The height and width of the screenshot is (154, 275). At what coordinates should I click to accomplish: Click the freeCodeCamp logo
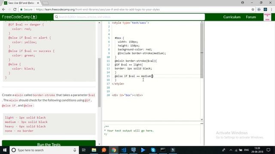[19, 17]
